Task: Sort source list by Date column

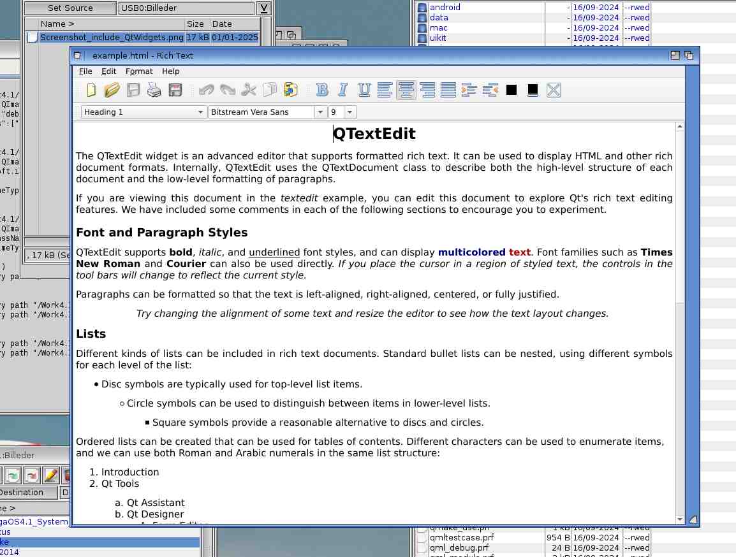Action: pyautogui.click(x=235, y=24)
